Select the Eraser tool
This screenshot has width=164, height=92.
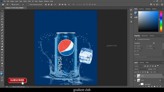coord(2,41)
